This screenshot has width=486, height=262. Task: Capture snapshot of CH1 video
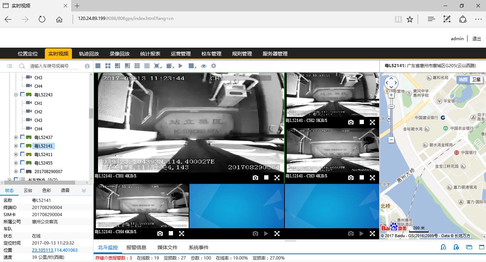(x=255, y=178)
